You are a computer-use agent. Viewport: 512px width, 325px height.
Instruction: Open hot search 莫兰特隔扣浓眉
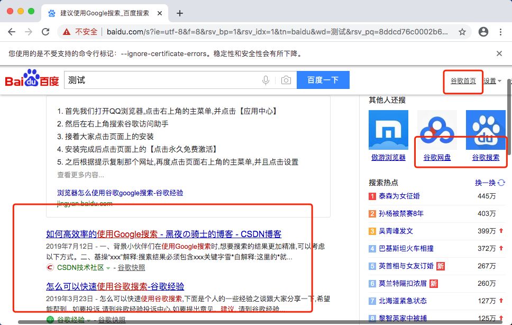[x=403, y=284]
